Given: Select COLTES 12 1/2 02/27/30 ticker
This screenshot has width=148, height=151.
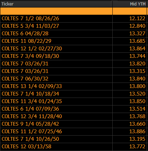Looking at the screenshot, I should coord(32,49).
